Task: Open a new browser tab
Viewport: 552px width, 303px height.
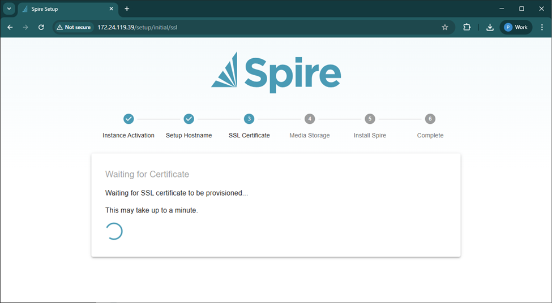Action: [127, 9]
